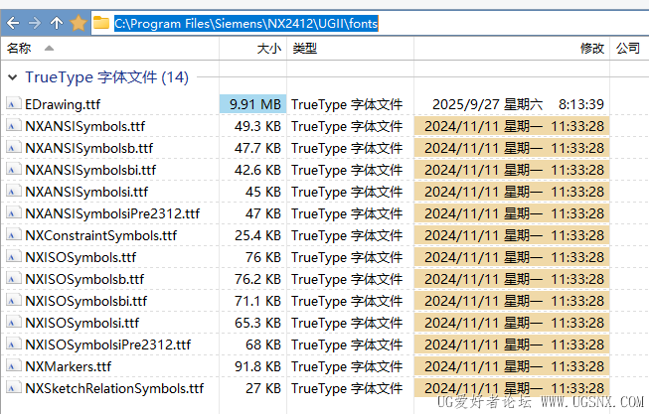
Task: Go up one folder level
Action: [57, 22]
